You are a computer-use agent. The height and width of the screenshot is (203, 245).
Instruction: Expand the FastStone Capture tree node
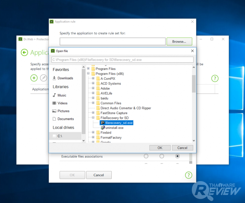[x=93, y=113]
